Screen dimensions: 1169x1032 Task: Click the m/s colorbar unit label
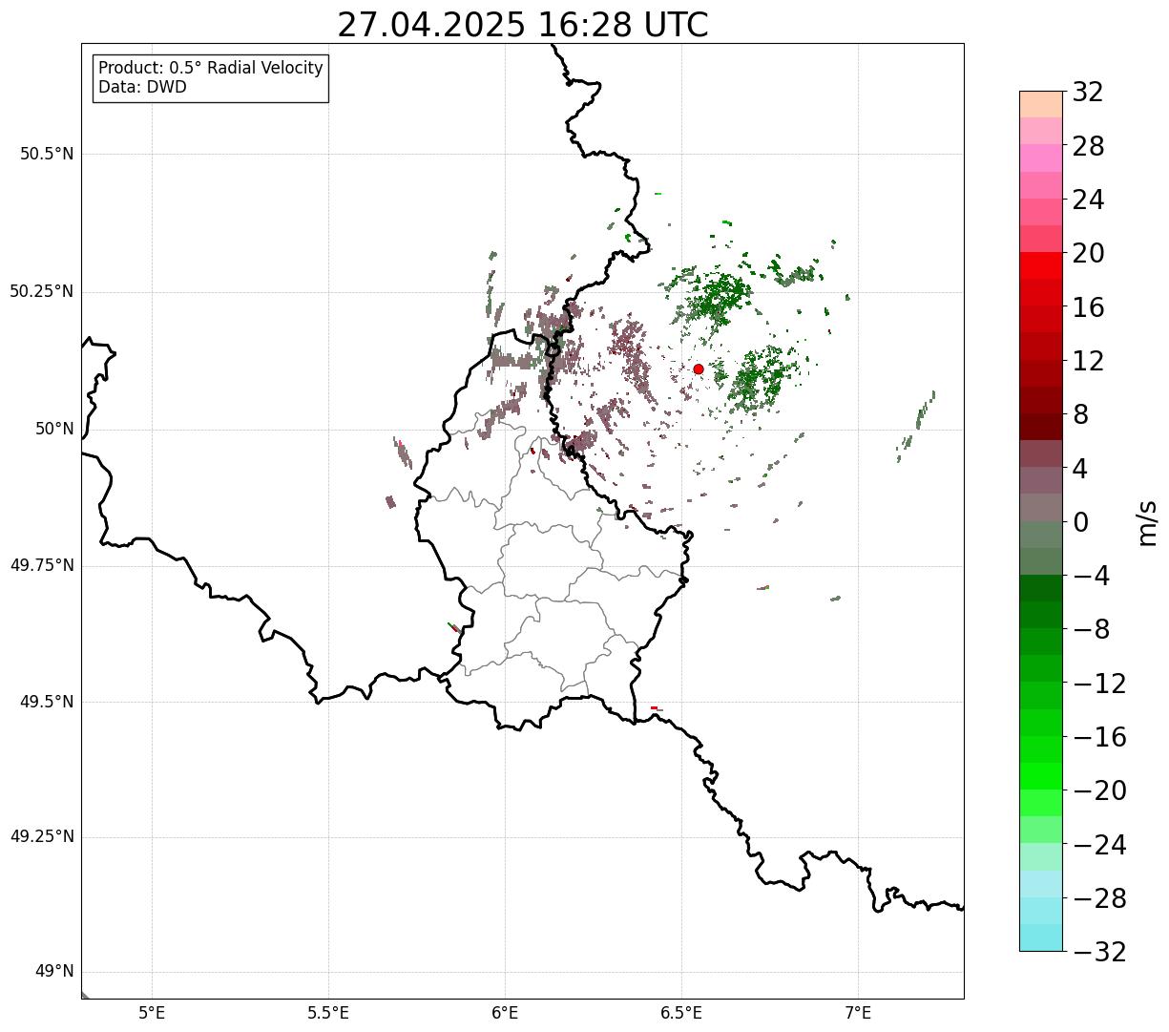(1147, 522)
